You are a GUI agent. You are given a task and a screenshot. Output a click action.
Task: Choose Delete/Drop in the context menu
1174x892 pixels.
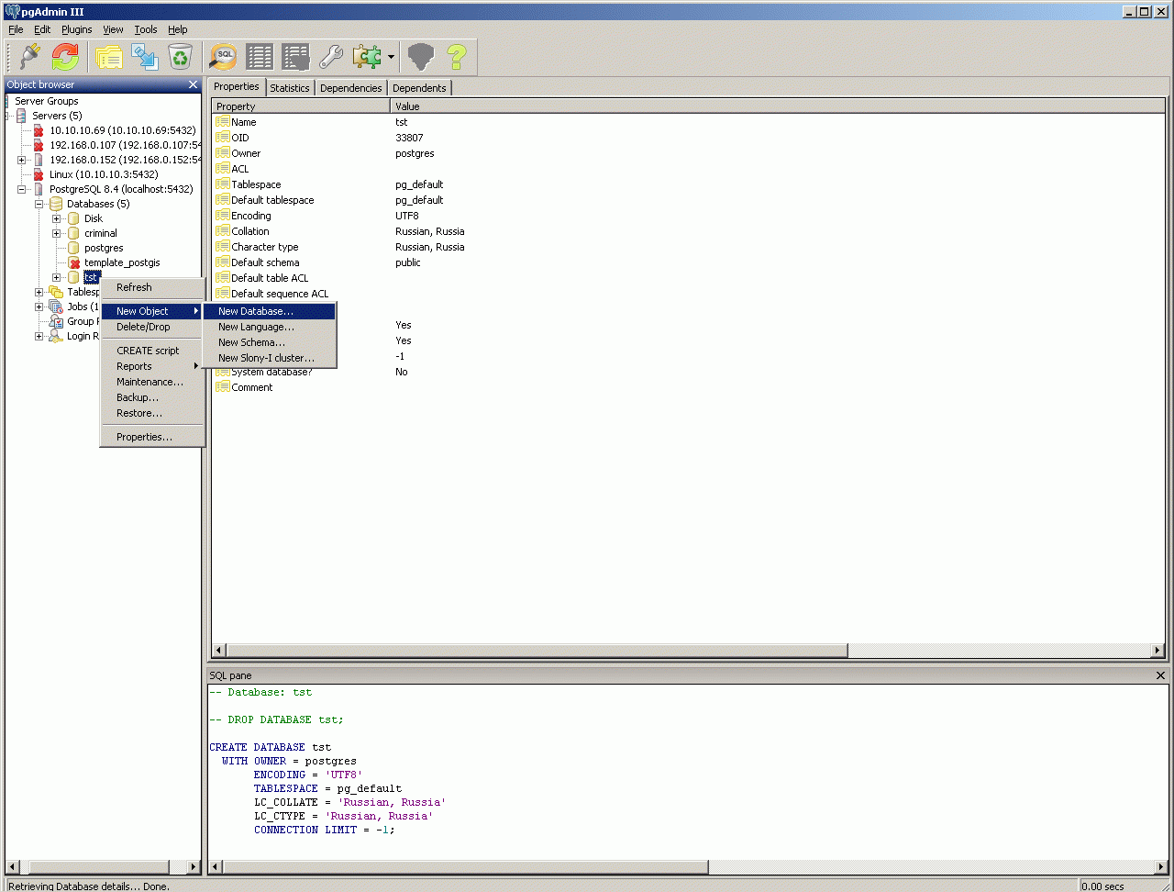(152, 327)
